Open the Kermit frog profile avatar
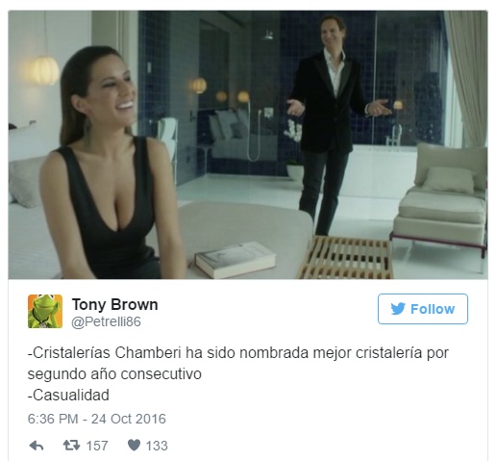The image size is (497, 461). (45, 311)
